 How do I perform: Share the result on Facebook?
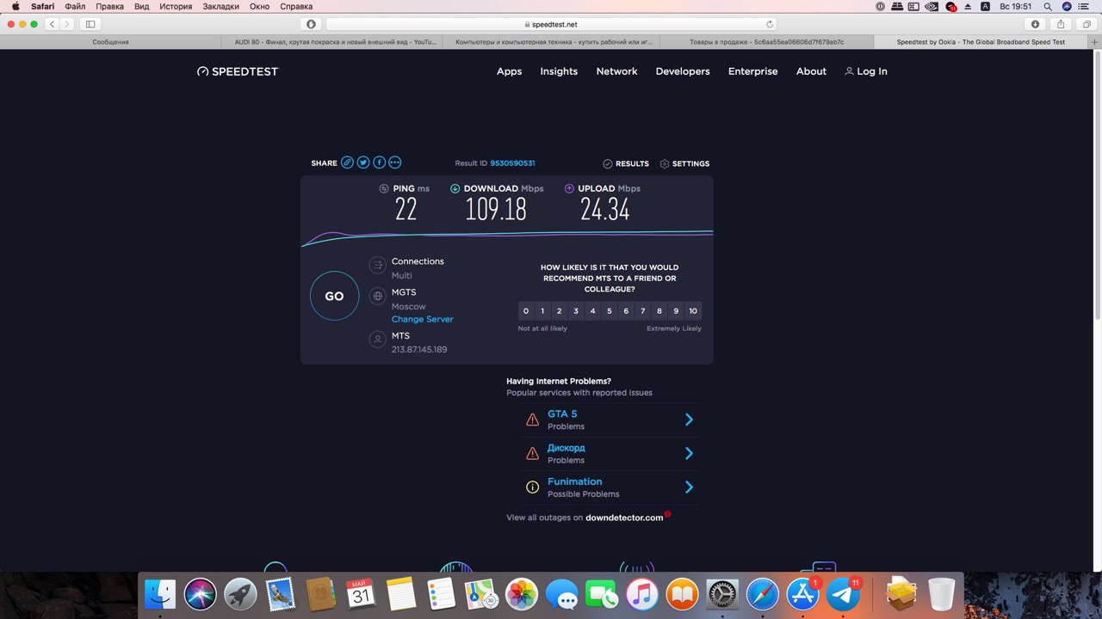pos(379,162)
